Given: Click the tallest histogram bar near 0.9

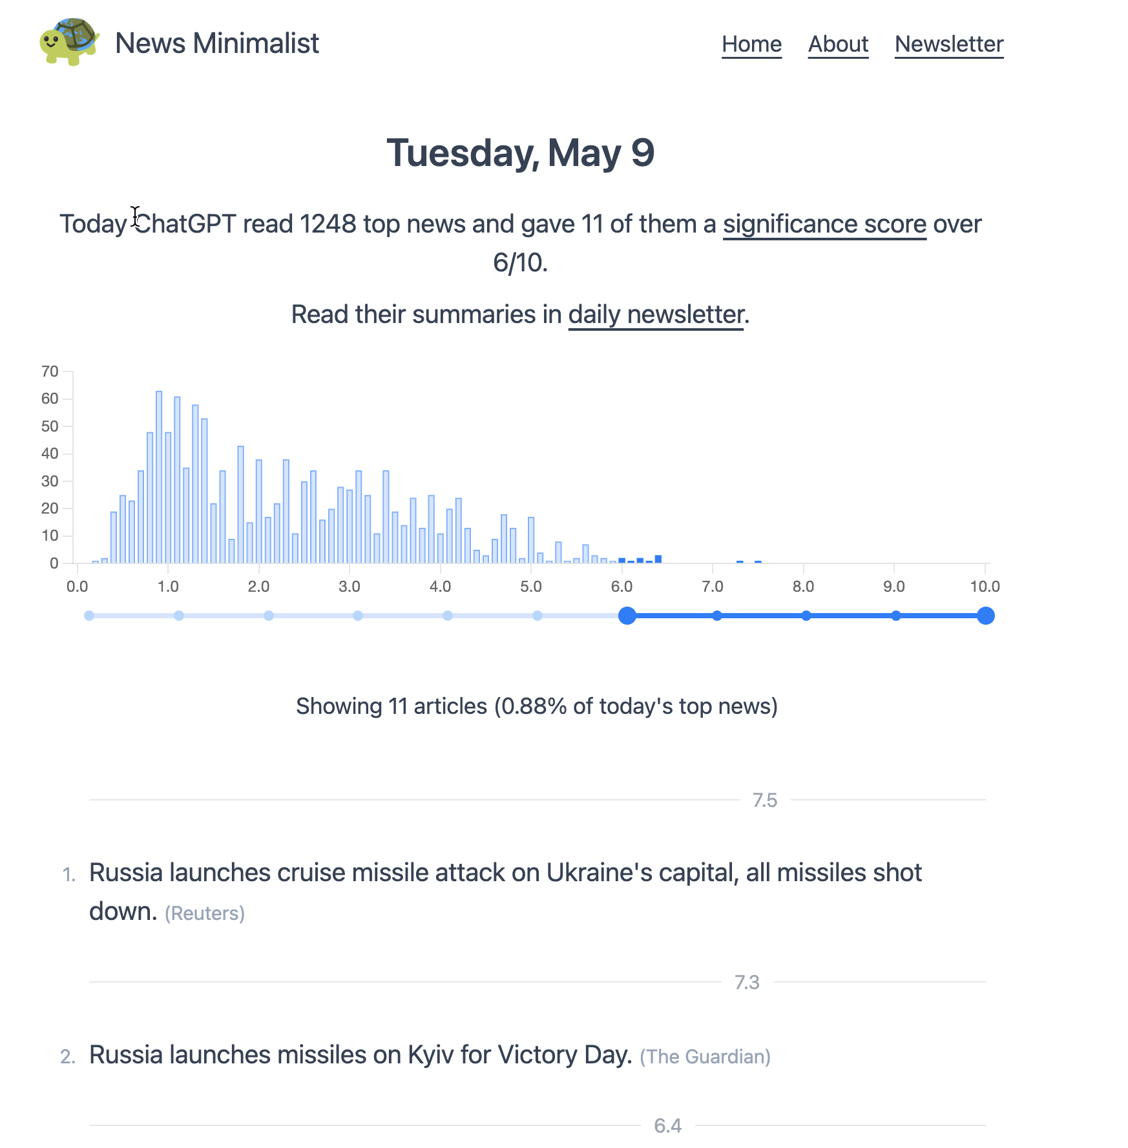Looking at the screenshot, I should (159, 478).
